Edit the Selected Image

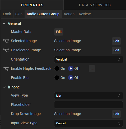116,41
